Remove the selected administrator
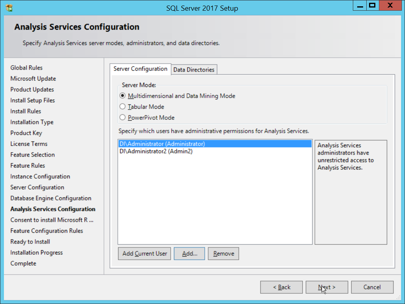405x304 pixels. [x=223, y=254]
